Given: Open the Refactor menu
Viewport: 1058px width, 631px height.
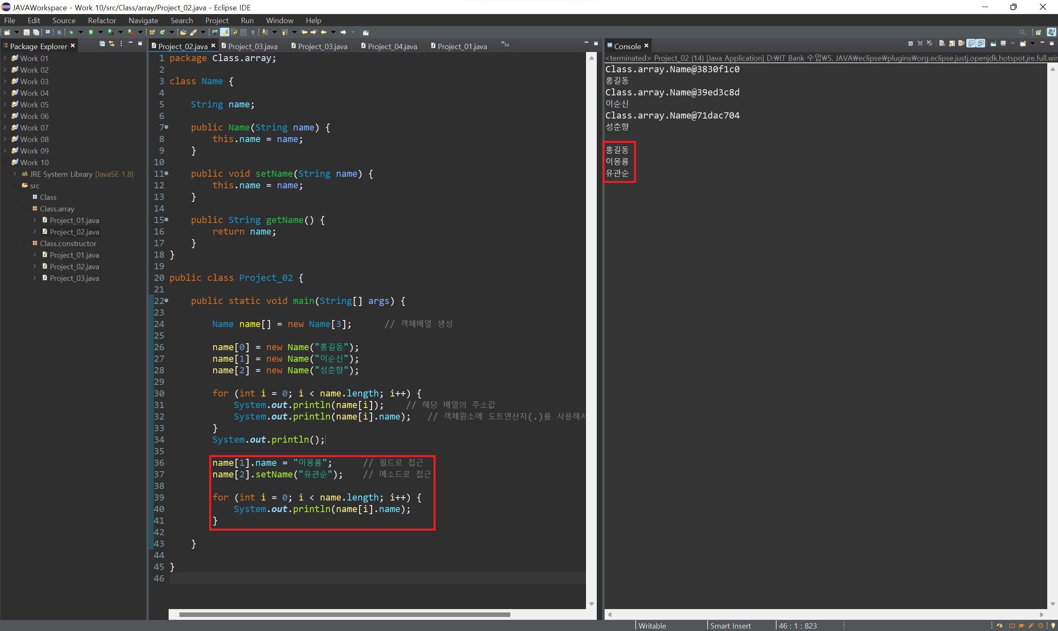Looking at the screenshot, I should [102, 20].
